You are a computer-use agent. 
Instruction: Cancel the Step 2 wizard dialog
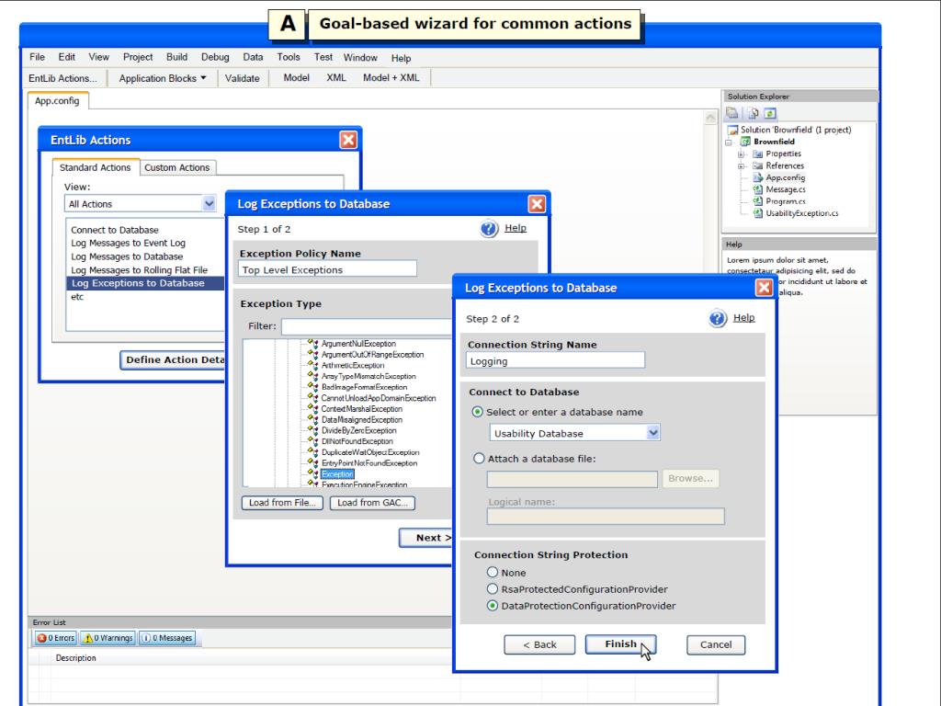716,644
